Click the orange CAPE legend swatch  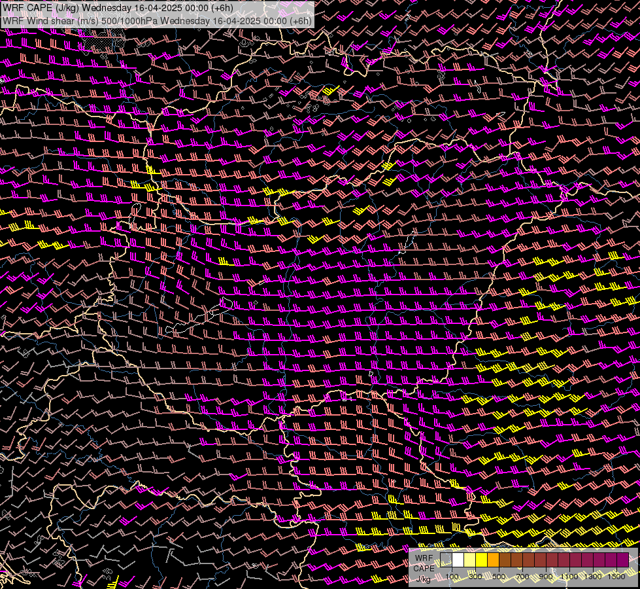493,560
